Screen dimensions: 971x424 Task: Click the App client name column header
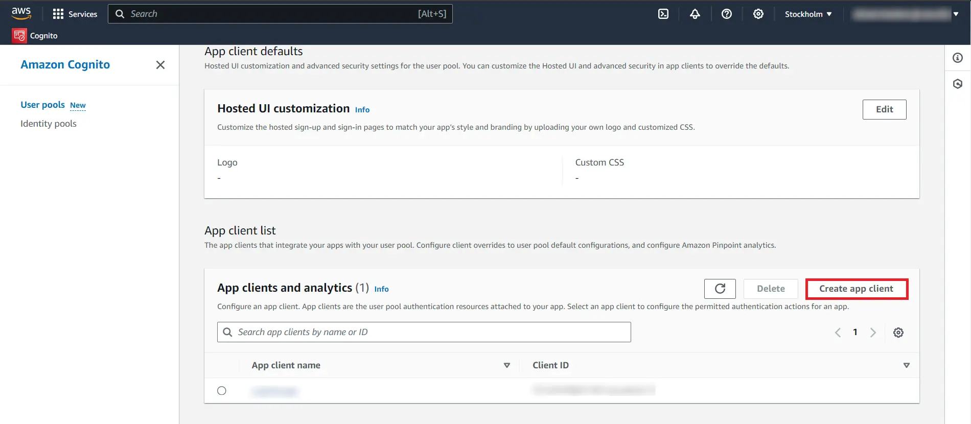(x=286, y=365)
